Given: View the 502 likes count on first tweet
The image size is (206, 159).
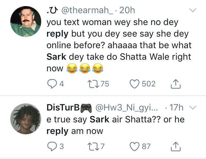Looking at the screenshot, I should coord(149,84).
